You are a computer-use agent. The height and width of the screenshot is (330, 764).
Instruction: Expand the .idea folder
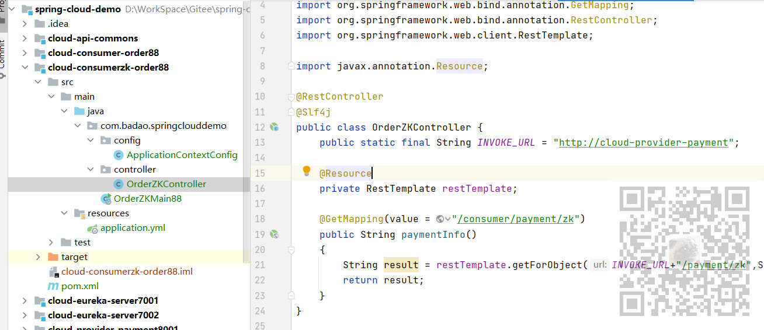click(x=24, y=24)
